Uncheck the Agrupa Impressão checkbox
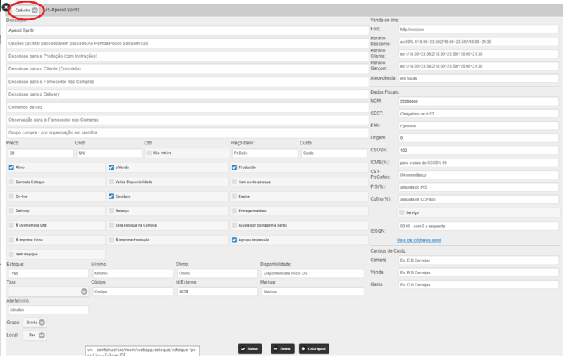 [235, 240]
